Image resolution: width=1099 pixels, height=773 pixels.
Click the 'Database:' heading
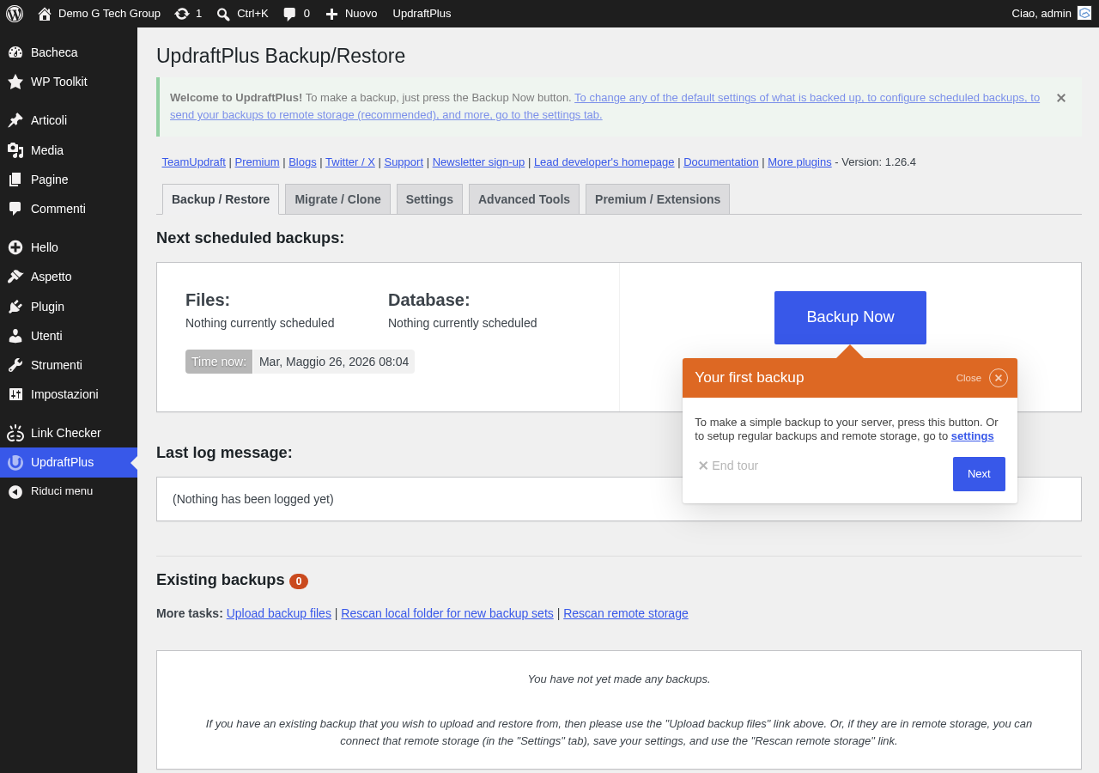[x=429, y=300]
